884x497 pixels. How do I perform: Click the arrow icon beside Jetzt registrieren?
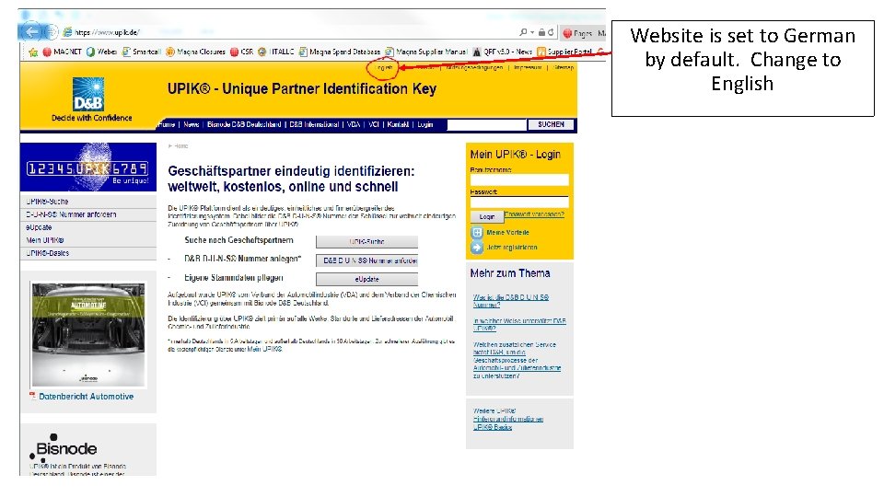[477, 248]
